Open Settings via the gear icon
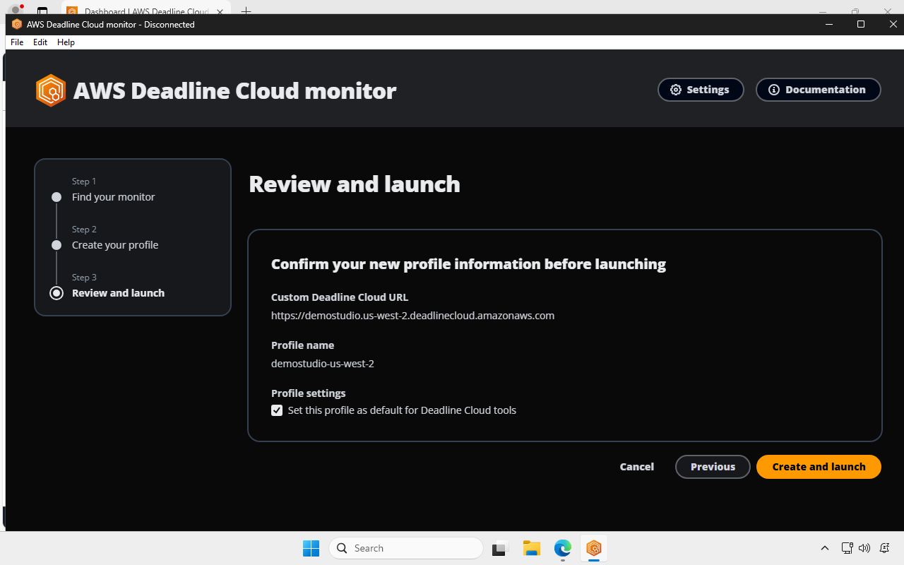The height and width of the screenshot is (565, 904). [x=676, y=90]
